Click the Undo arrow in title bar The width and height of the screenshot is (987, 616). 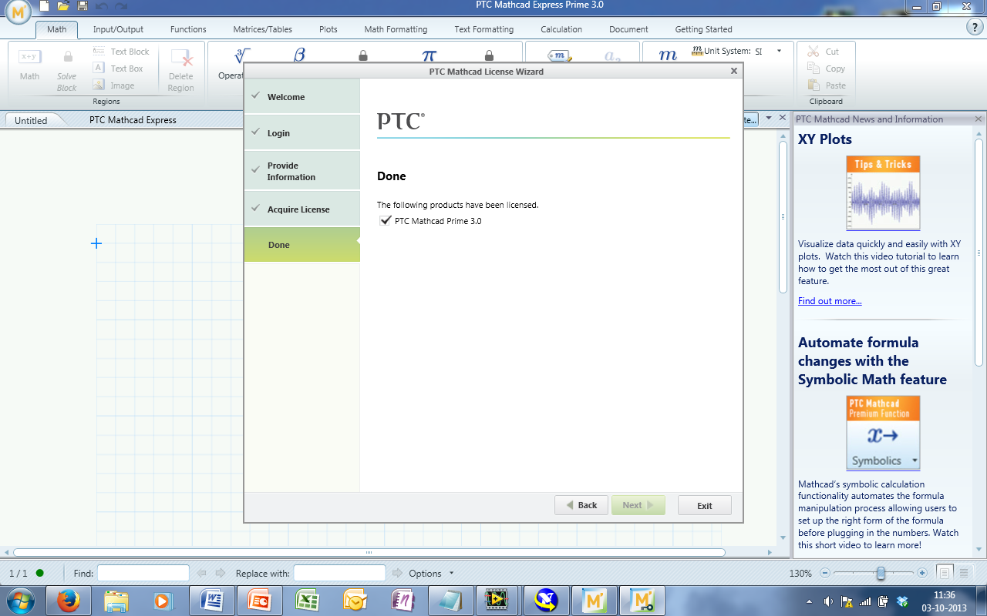102,6
